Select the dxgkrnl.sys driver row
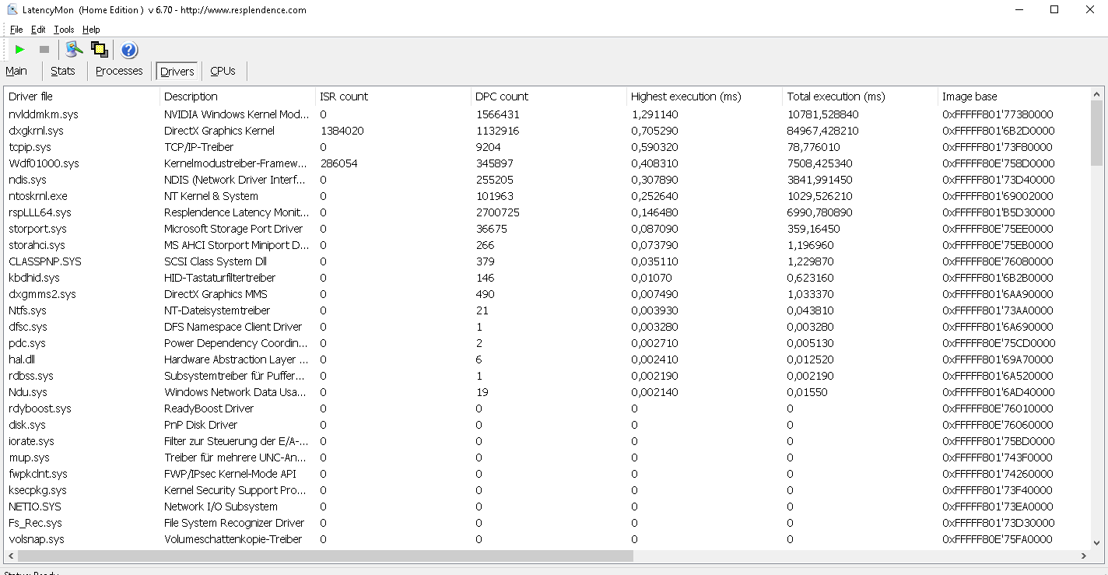 (547, 131)
